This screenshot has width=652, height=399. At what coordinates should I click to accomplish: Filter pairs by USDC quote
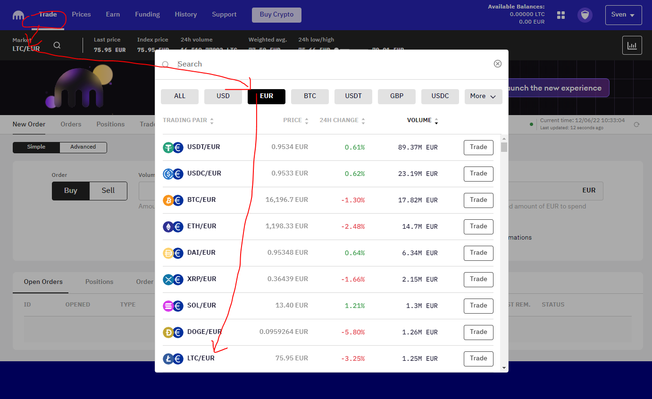[x=440, y=96]
